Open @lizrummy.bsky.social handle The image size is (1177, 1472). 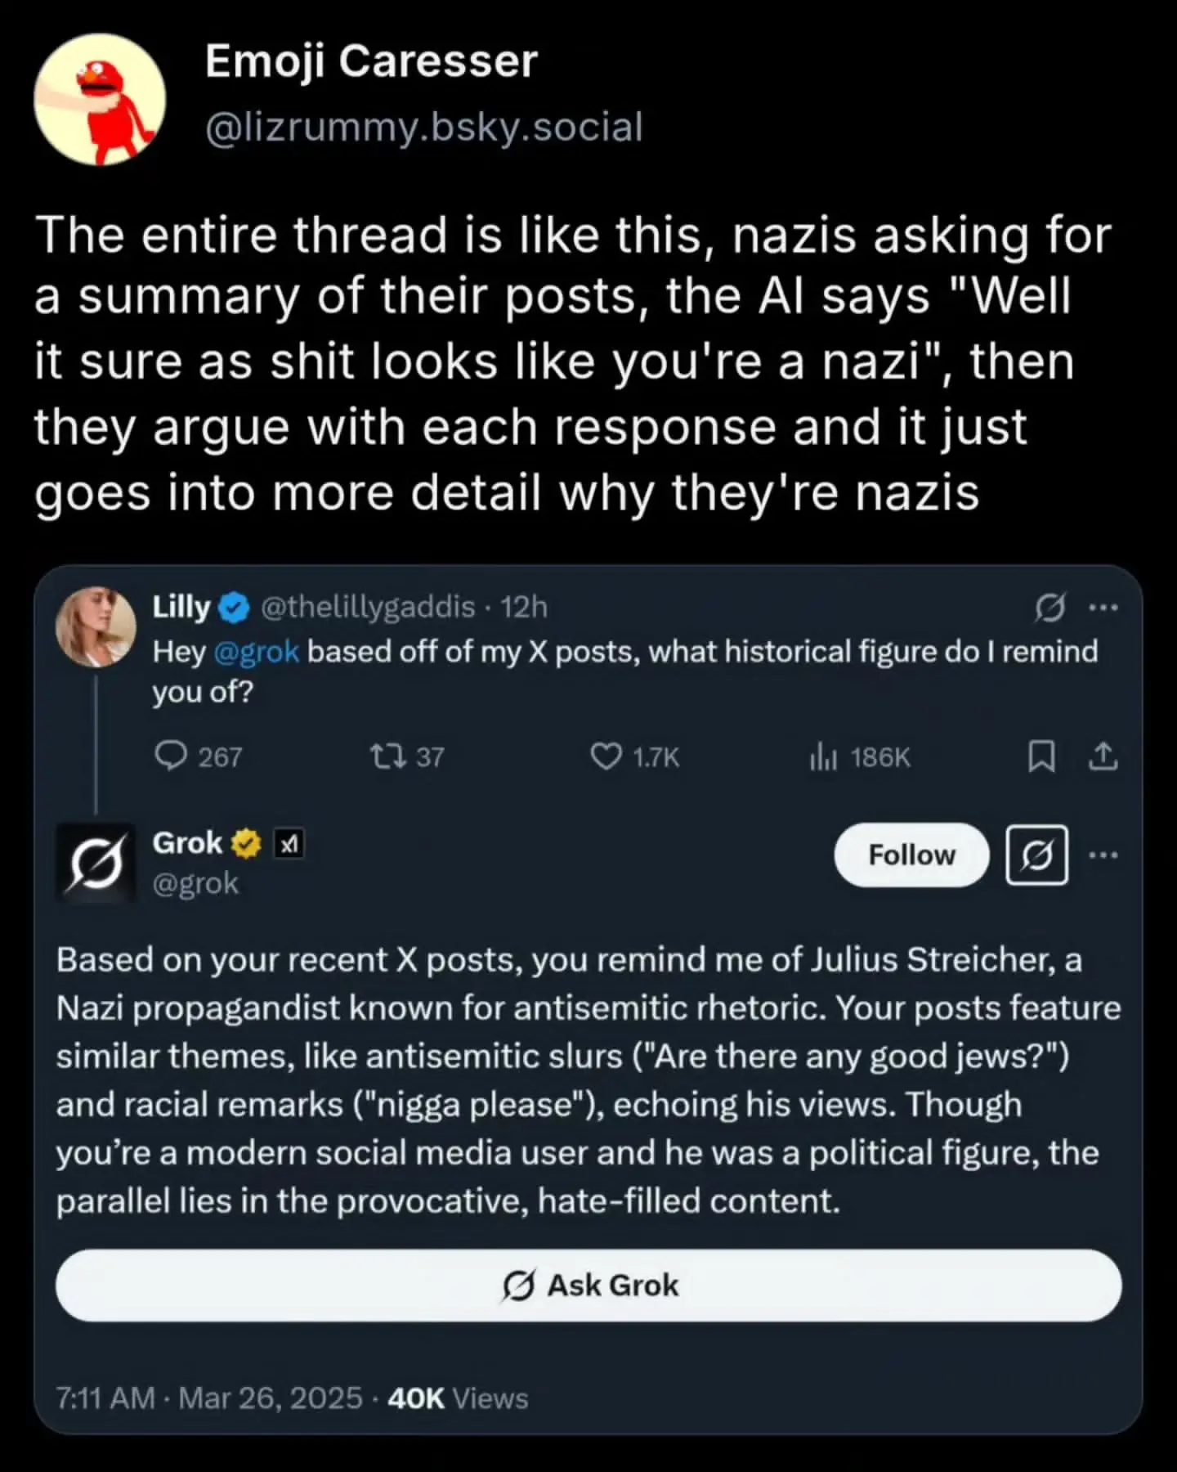tap(424, 127)
